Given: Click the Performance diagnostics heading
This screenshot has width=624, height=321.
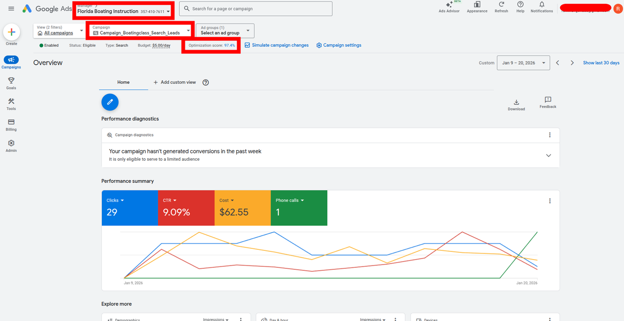Looking at the screenshot, I should pos(130,119).
